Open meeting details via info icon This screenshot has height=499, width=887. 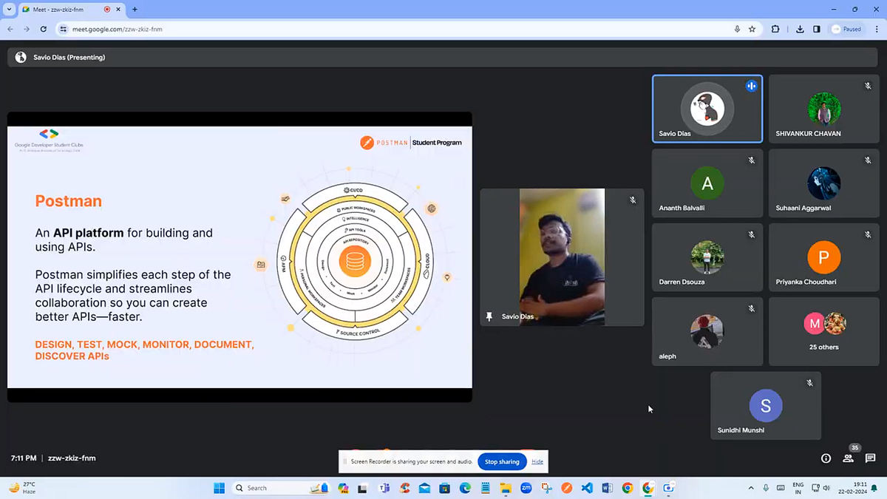(x=826, y=458)
